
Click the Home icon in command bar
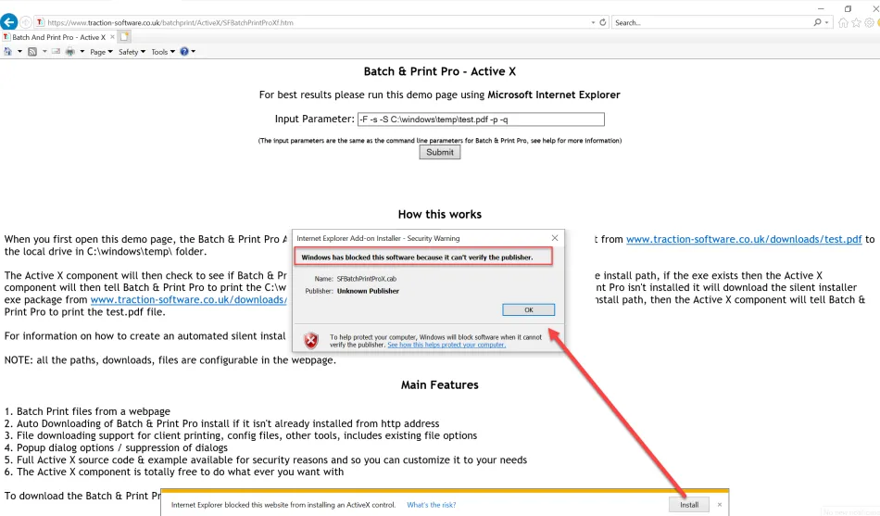8,52
